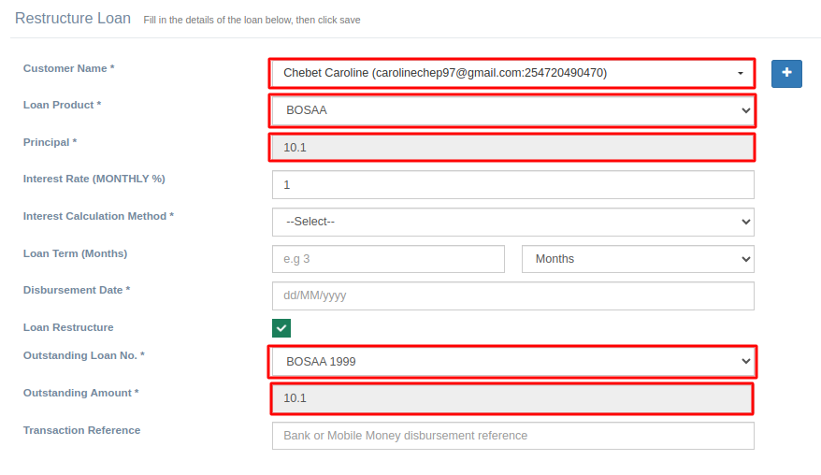Image resolution: width=821 pixels, height=475 pixels.
Task: Open the Months period unit dropdown
Action: (638, 259)
